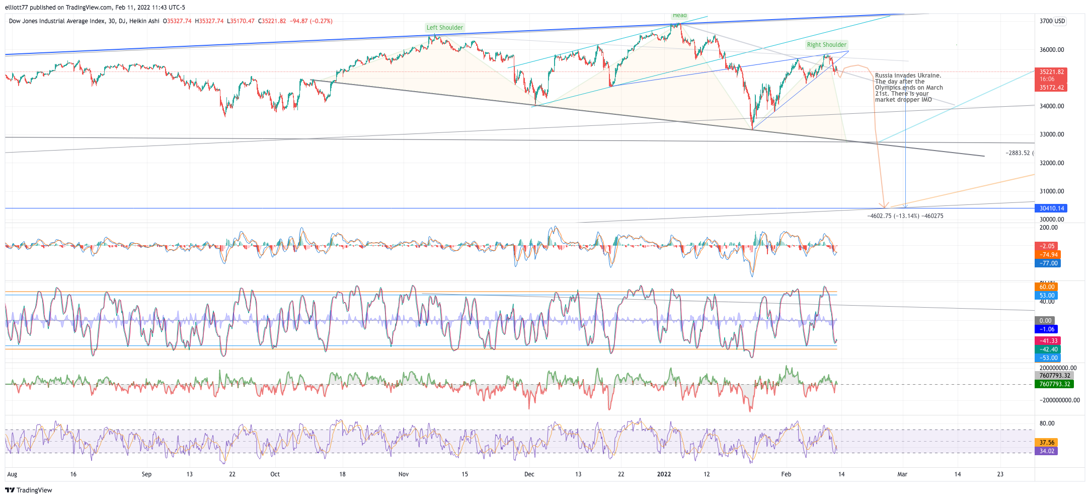Click the −4602.75 (−13.14%) measurement label

905,216
